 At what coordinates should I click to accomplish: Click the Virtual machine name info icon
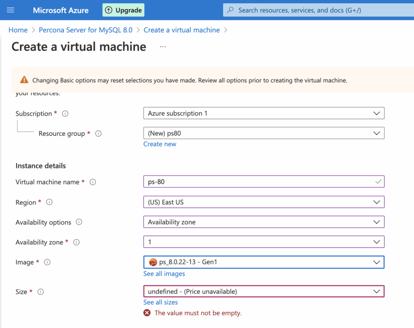click(93, 182)
